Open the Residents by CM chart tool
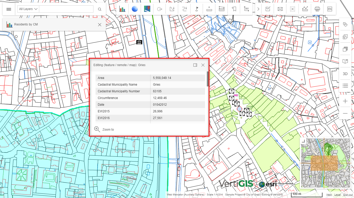354x198 pixels. pos(122,8)
